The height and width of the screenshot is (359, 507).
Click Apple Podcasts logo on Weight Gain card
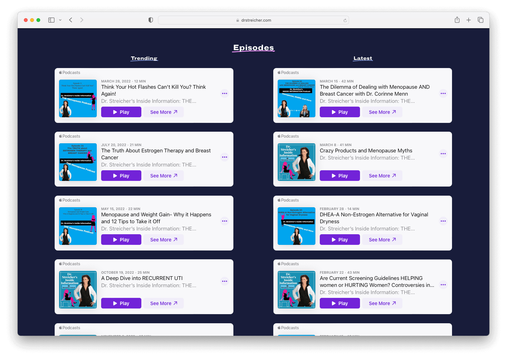click(69, 200)
